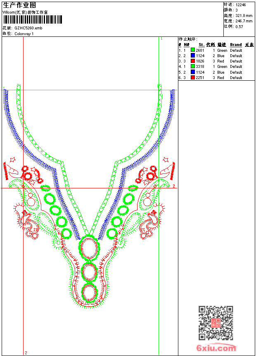The height and width of the screenshot is (356, 256).
Task: Click the 代码 column header
Action: coord(211,45)
